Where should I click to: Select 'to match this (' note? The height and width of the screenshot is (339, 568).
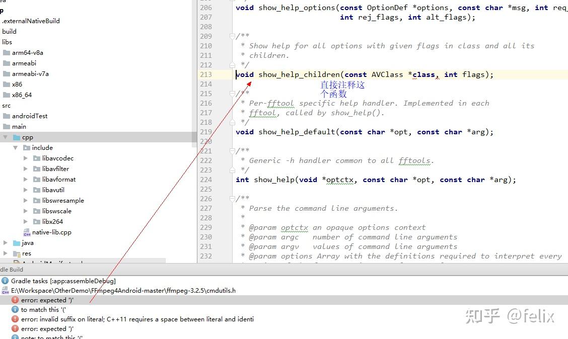[43, 310]
